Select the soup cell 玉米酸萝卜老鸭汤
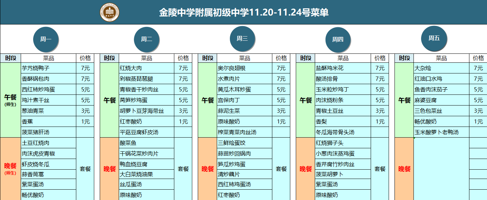Viewport: 487px width, 200px height. point(441,132)
